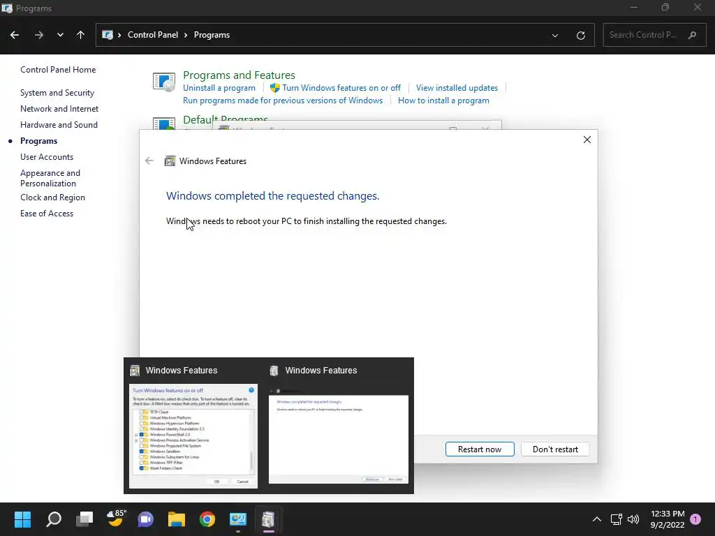Go forward using the Control Panel forward arrow

tap(39, 35)
